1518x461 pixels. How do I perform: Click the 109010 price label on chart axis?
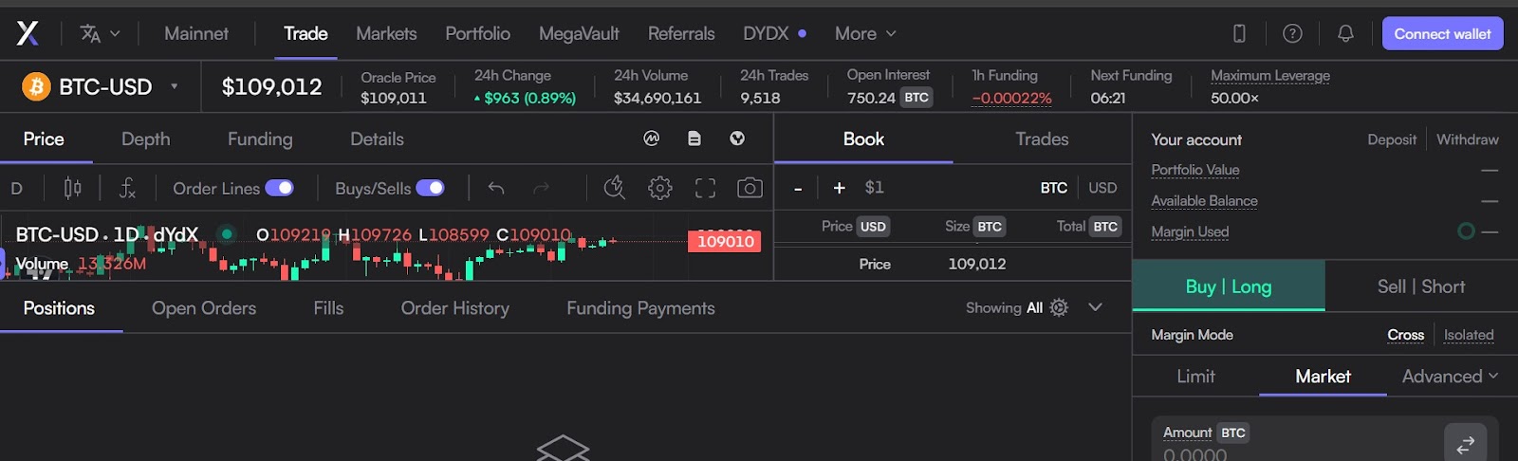pyautogui.click(x=726, y=241)
